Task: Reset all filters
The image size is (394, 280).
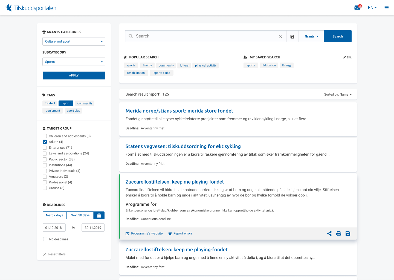Action: (x=54, y=254)
